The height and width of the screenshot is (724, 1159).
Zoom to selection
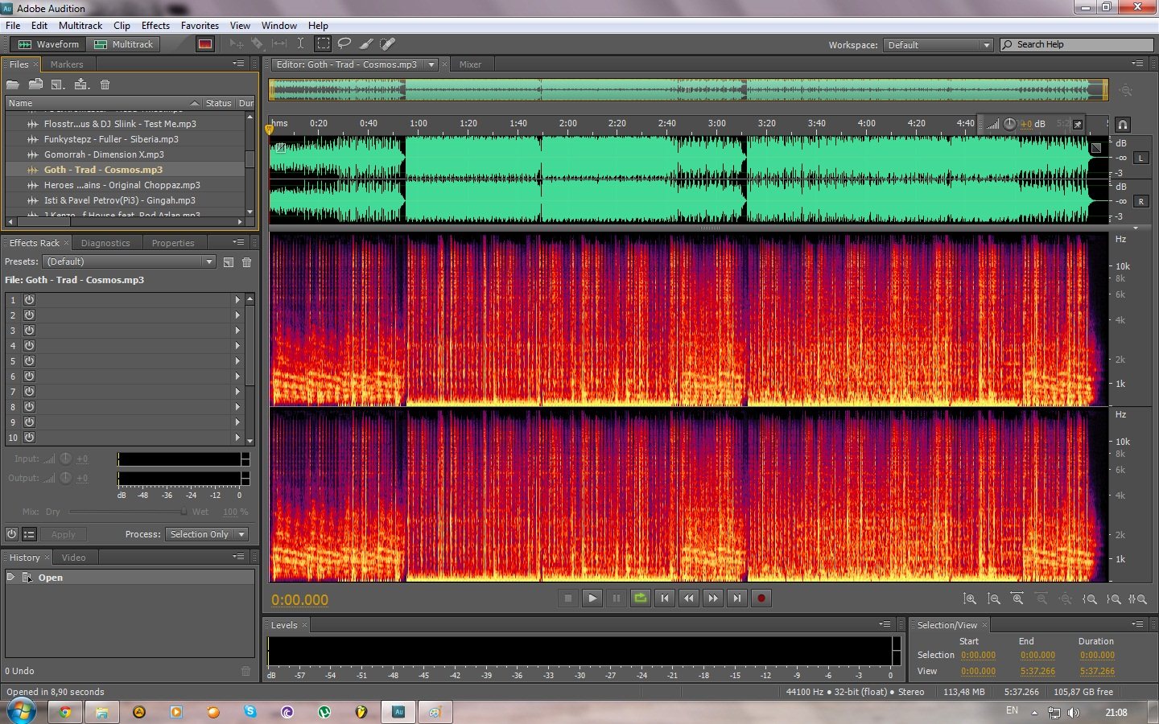(1137, 599)
